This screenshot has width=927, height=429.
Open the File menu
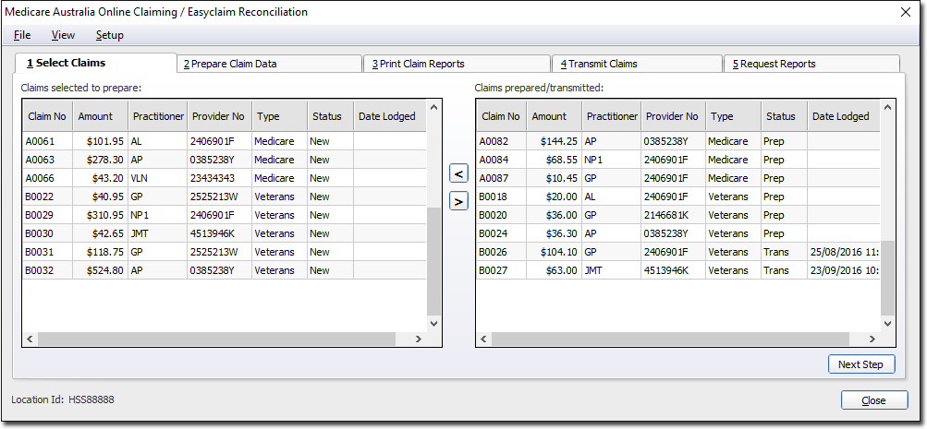pos(22,35)
